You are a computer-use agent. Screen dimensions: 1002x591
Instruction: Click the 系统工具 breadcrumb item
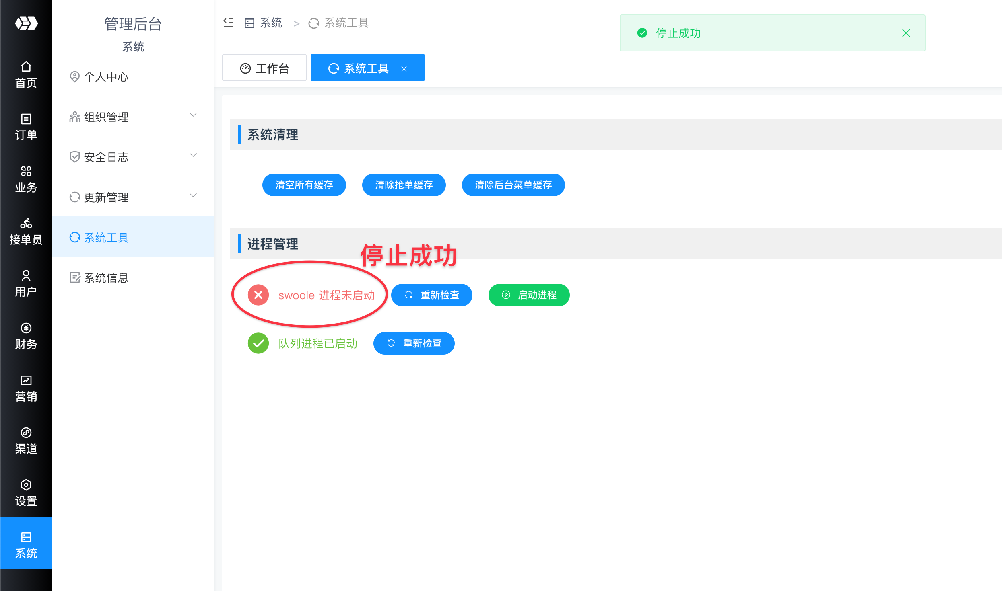[338, 23]
